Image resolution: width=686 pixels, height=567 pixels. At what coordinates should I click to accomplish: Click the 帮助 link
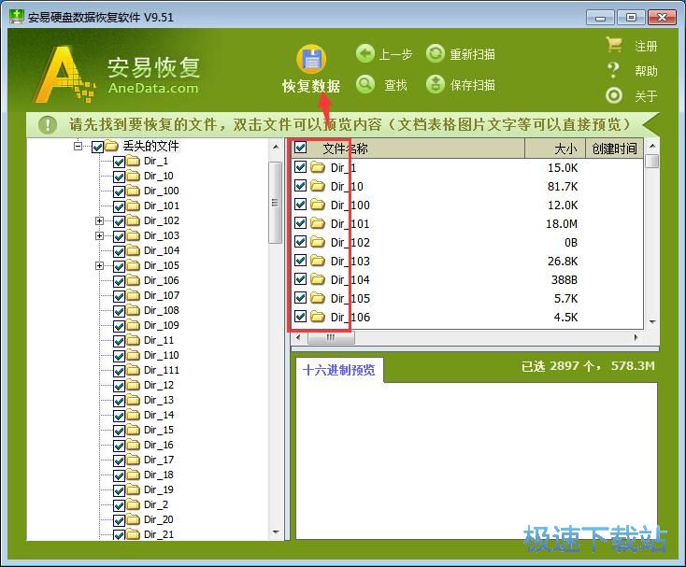pyautogui.click(x=646, y=71)
